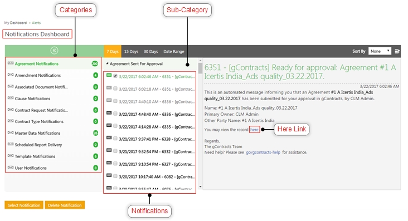Switch to the 15 Days tab

(x=131, y=51)
